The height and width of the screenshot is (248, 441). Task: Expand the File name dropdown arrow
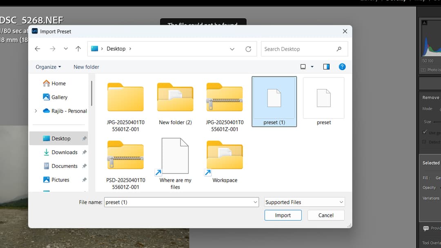coord(255,202)
